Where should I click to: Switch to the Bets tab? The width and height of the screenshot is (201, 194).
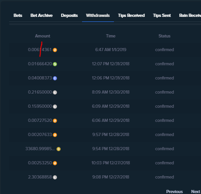pyautogui.click(x=18, y=16)
